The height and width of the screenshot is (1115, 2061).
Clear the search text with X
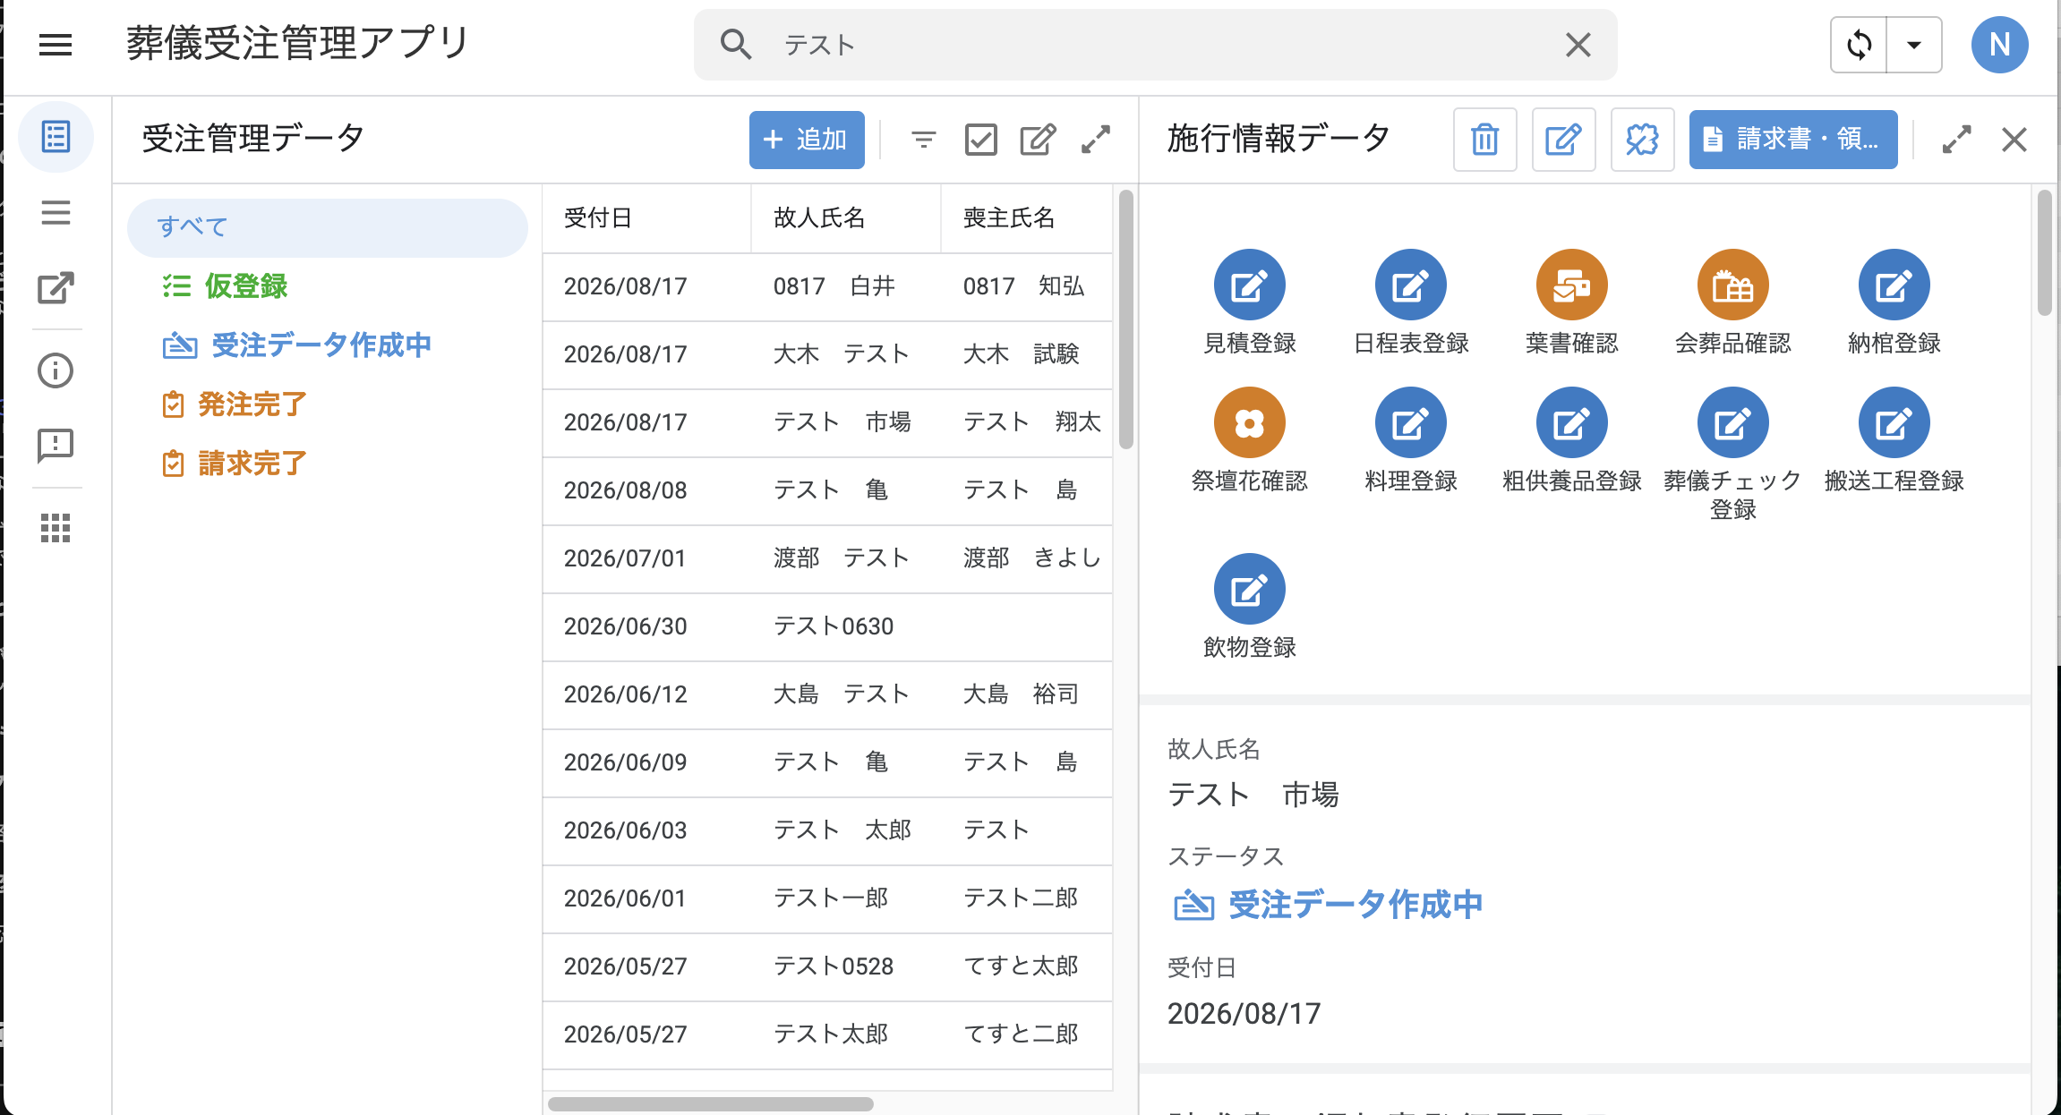point(1578,44)
